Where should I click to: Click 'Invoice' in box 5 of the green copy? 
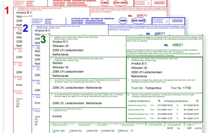click(57, 116)
